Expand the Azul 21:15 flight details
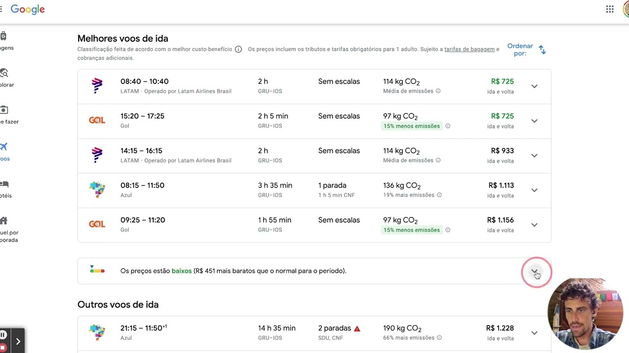The image size is (629, 353). click(x=534, y=333)
